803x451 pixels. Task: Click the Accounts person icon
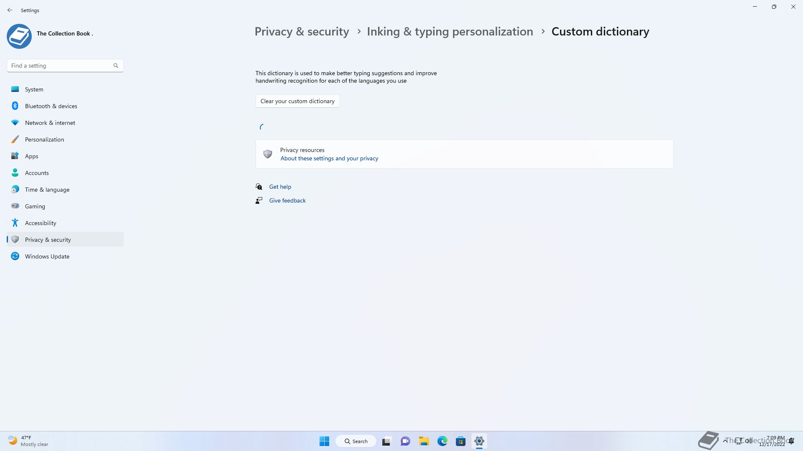click(x=15, y=172)
